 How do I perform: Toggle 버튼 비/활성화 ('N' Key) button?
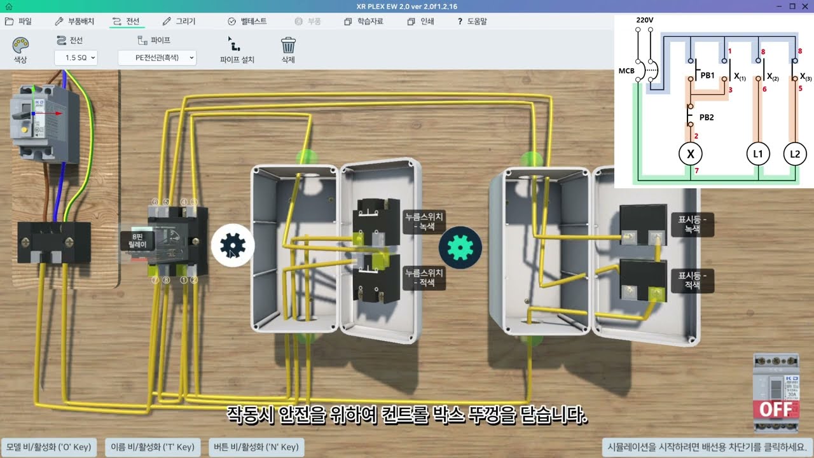(x=256, y=447)
